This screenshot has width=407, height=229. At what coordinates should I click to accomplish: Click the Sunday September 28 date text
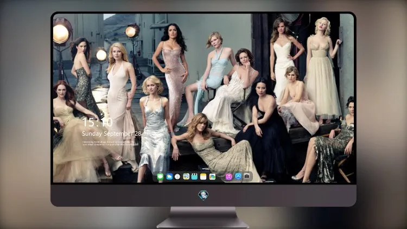click(112, 133)
